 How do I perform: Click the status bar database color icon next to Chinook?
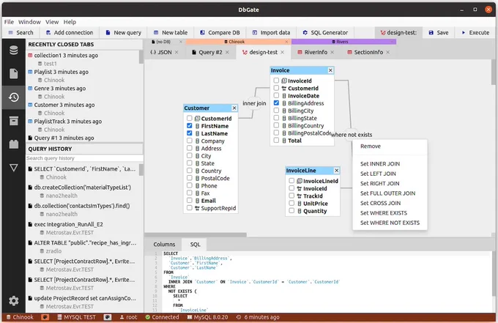pyautogui.click(x=45, y=317)
